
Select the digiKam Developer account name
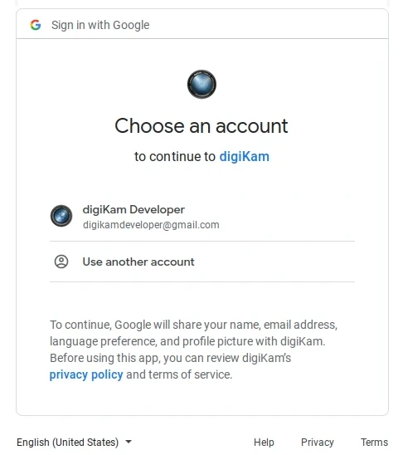click(x=134, y=209)
